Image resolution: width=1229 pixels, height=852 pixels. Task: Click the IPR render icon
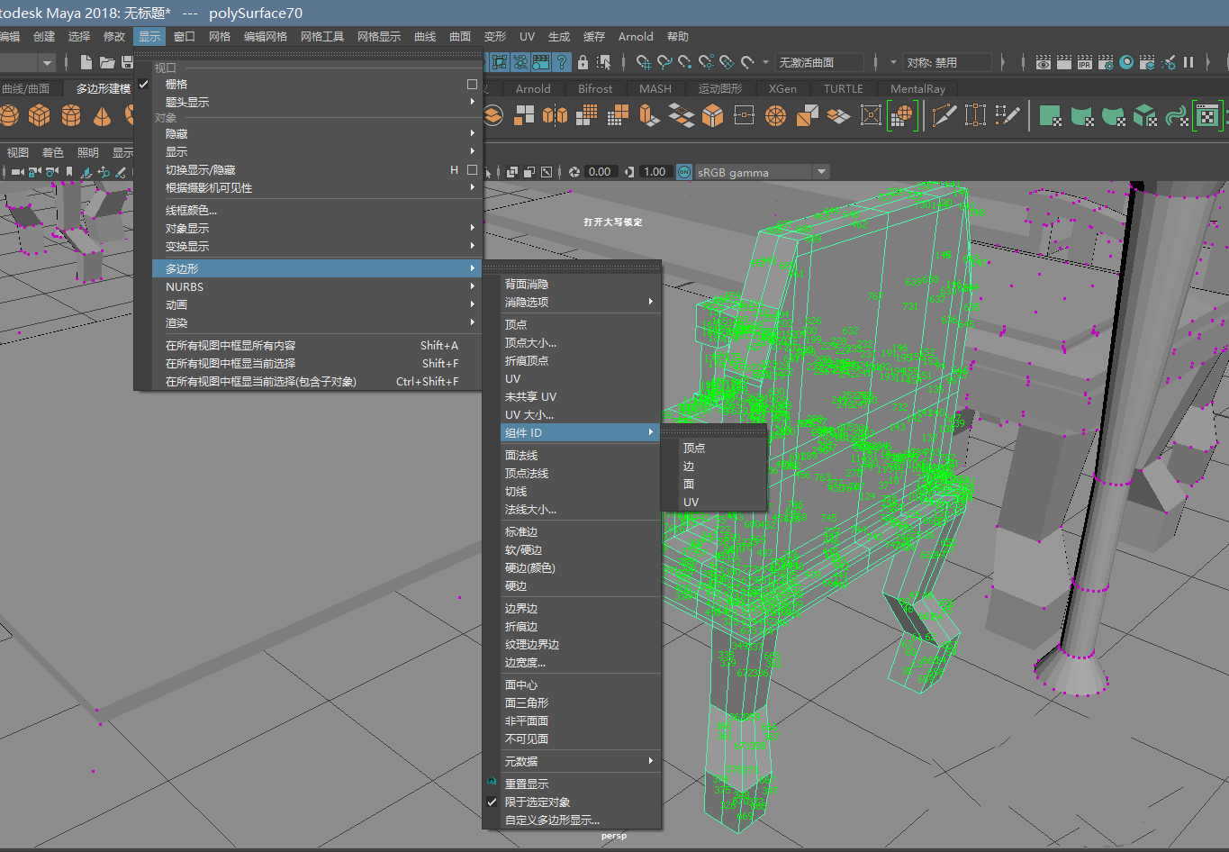(x=1084, y=62)
